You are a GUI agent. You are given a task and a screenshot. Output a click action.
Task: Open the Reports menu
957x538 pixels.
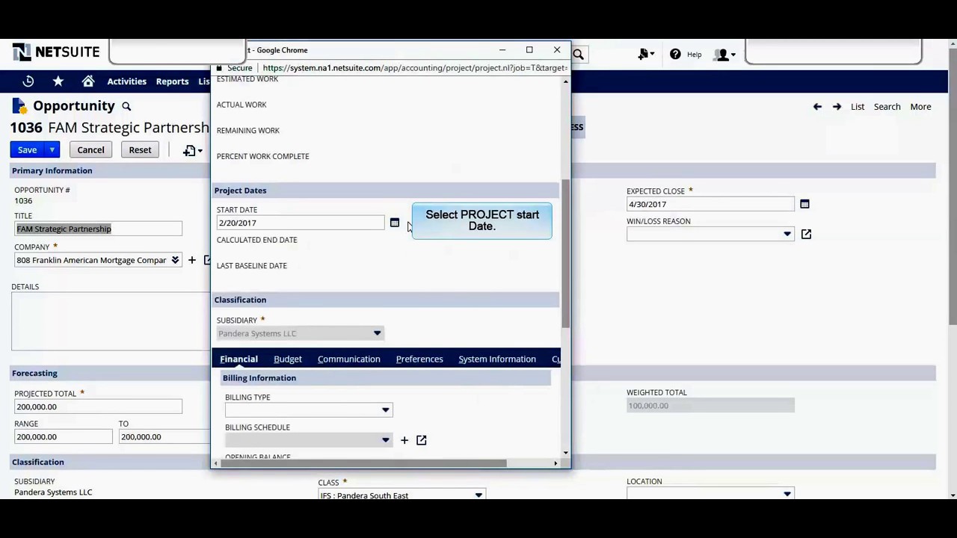pyautogui.click(x=172, y=81)
